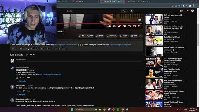The width and height of the screenshot is (199, 112).
Task: Open options for Legal Eagle CALLS OUT XQC
Action: [186, 81]
